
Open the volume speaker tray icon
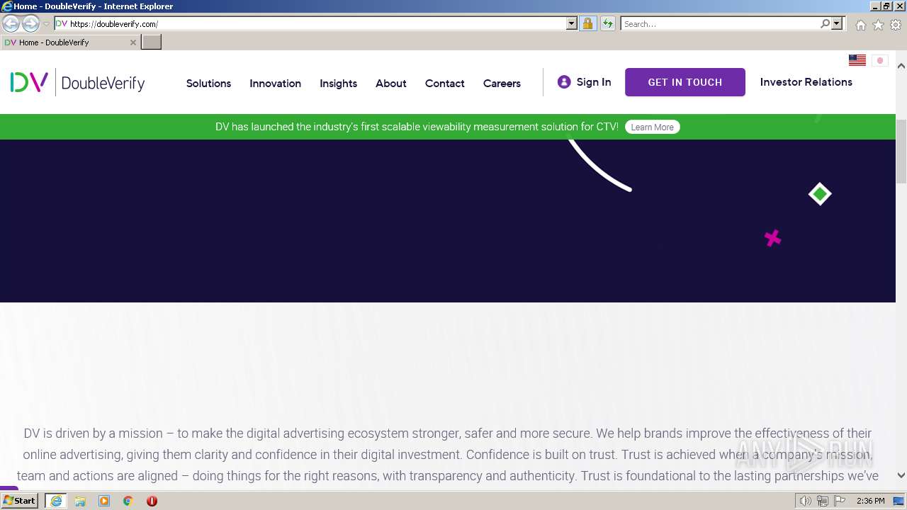(x=806, y=501)
